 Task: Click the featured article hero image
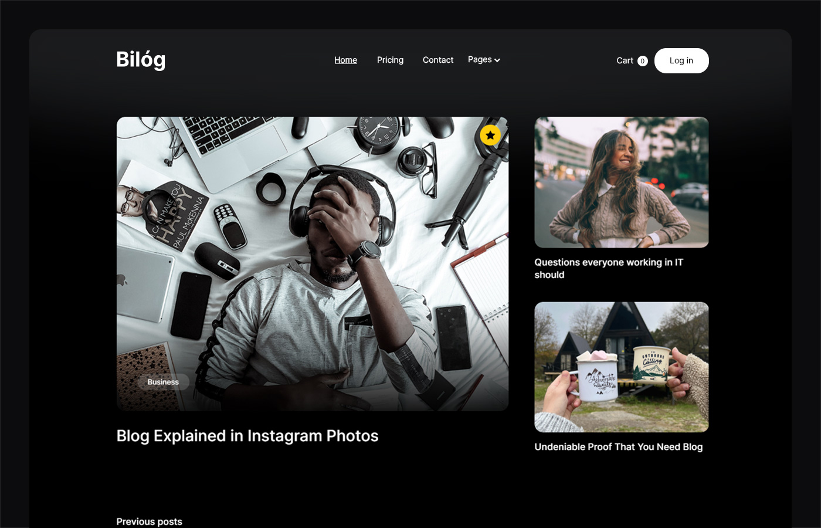point(313,263)
